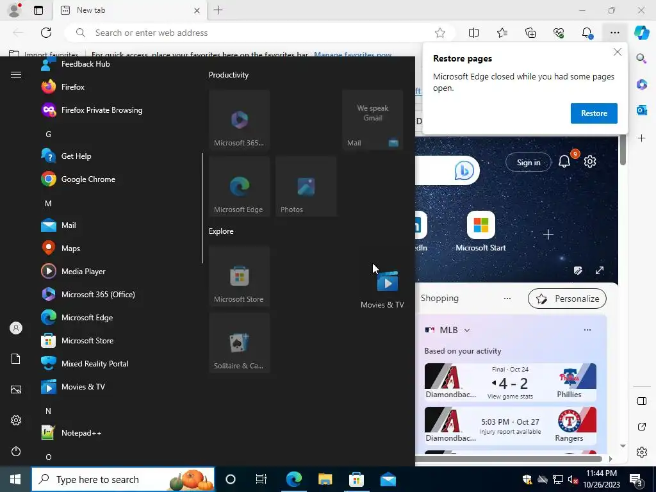Jump to letter G app group header
Screen dimensions: 656x492
(48, 135)
